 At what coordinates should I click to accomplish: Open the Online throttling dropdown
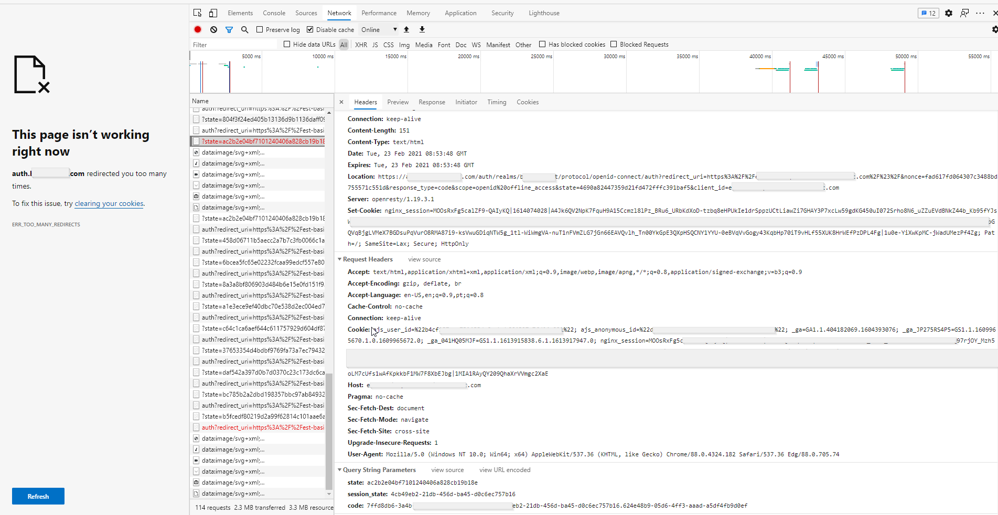pyautogui.click(x=377, y=29)
